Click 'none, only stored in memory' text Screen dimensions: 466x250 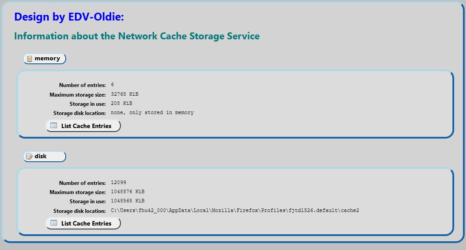[x=152, y=113]
